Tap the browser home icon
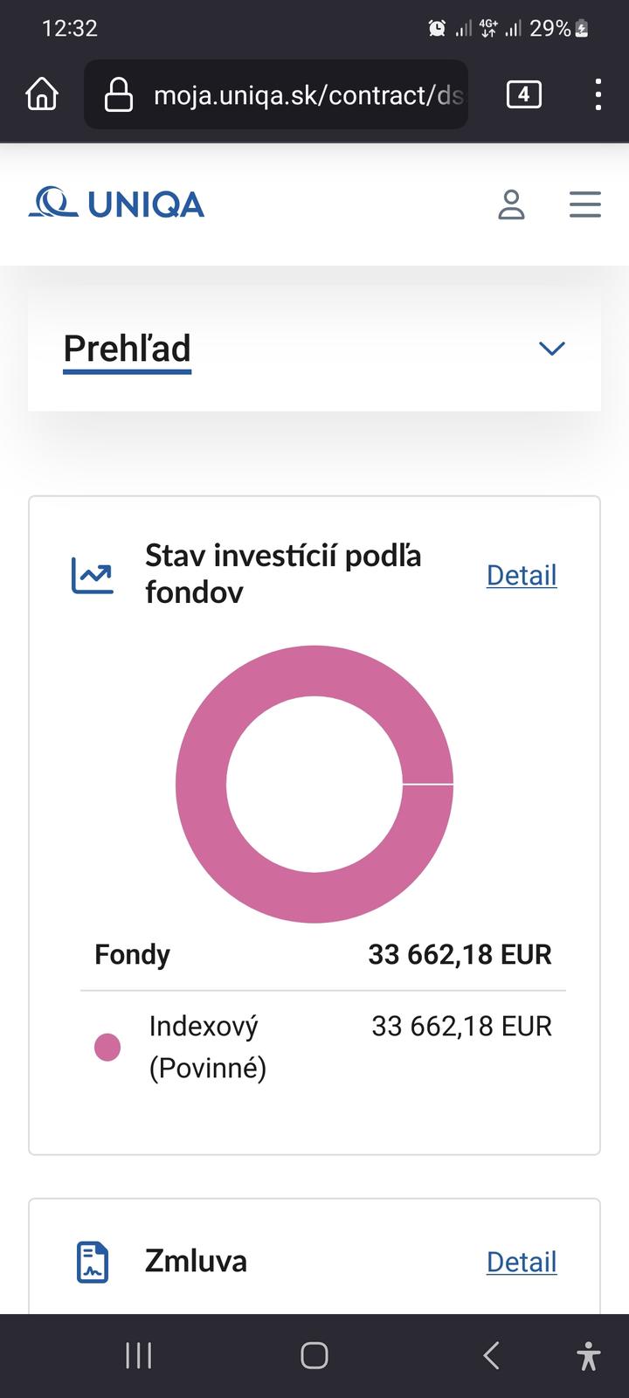Image resolution: width=629 pixels, height=1398 pixels. point(42,94)
